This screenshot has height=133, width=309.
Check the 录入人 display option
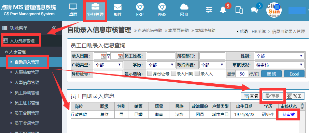[x=197, y=73]
